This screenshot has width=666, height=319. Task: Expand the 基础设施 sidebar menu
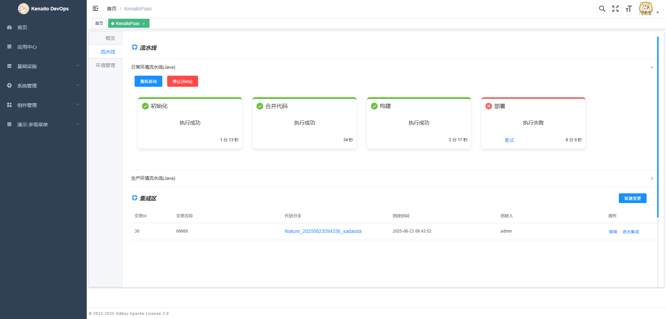43,66
